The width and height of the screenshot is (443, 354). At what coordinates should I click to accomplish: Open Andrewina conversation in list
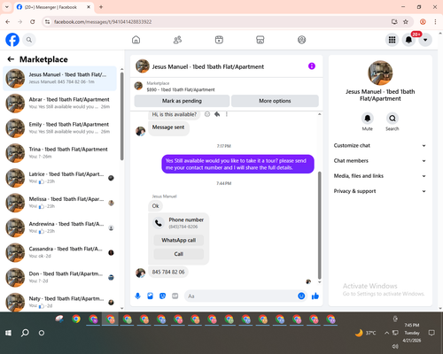pos(59,227)
